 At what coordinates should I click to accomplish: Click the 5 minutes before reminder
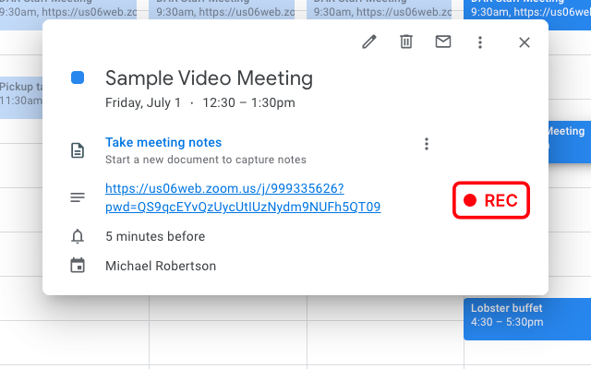155,236
